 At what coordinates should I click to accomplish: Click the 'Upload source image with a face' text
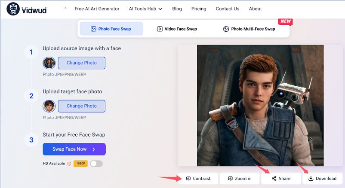82,49
